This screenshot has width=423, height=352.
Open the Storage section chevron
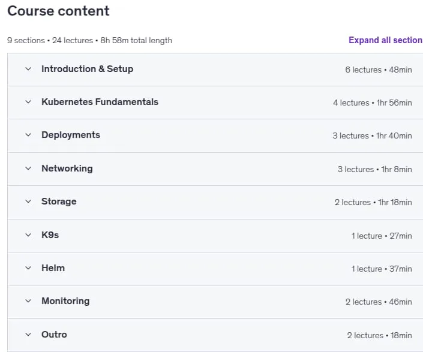(x=28, y=201)
